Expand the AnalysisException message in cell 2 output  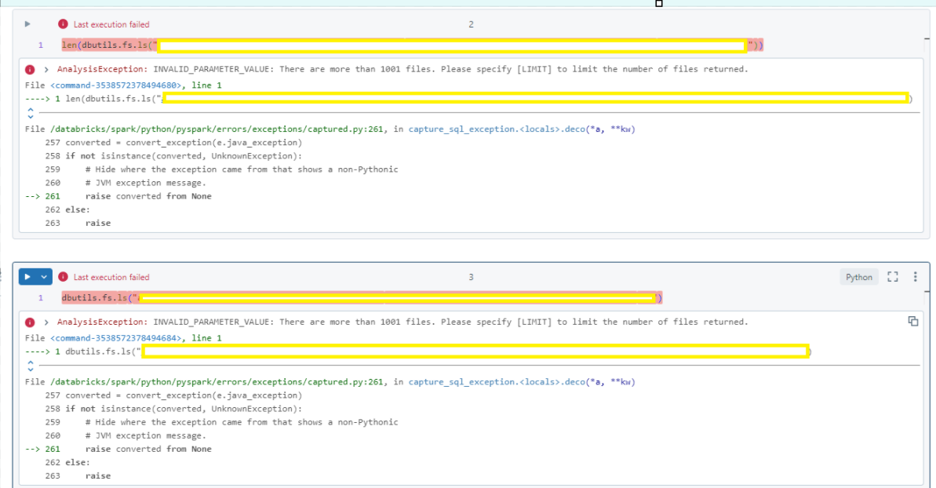tap(46, 69)
